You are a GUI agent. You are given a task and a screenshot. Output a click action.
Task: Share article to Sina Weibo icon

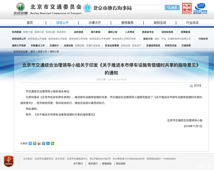[x=39, y=143]
